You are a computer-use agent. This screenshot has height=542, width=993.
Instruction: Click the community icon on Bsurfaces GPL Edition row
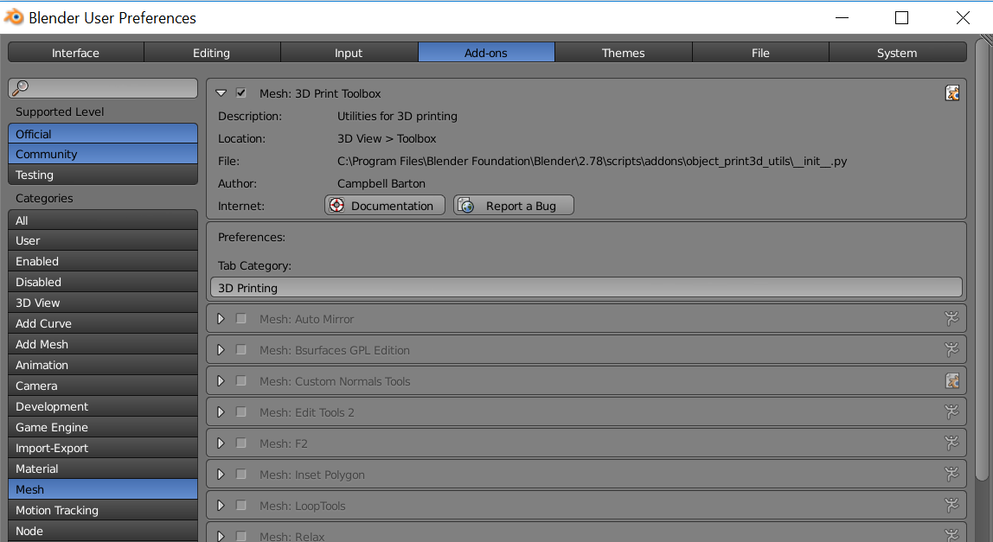coord(951,349)
